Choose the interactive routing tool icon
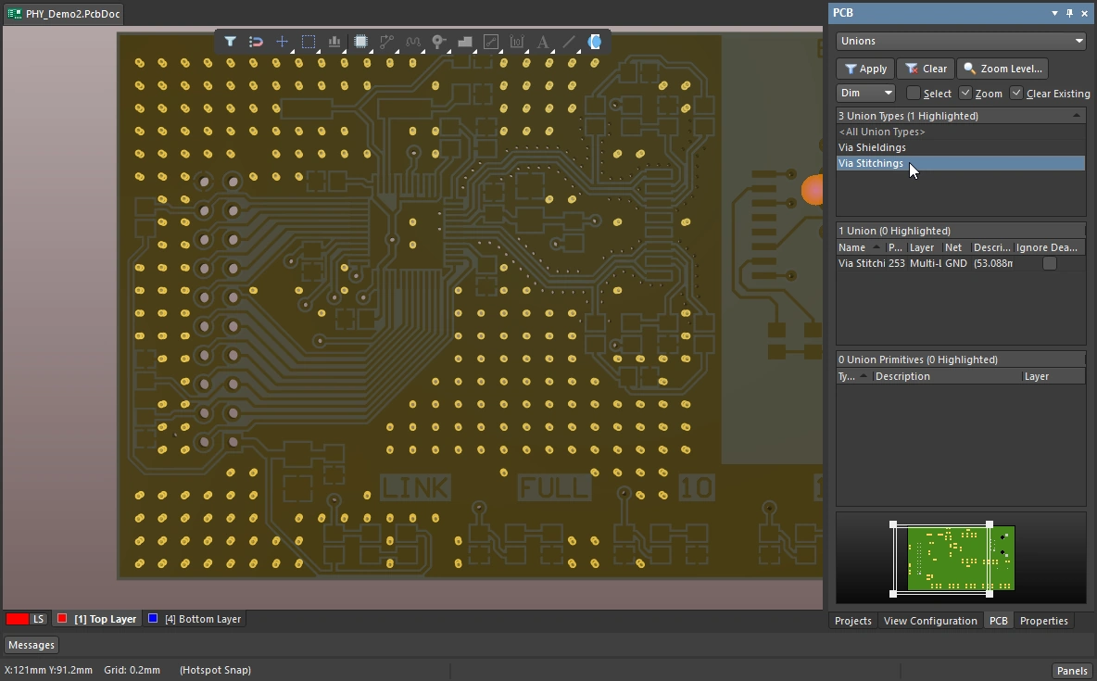Image resolution: width=1097 pixels, height=681 pixels. pos(386,42)
